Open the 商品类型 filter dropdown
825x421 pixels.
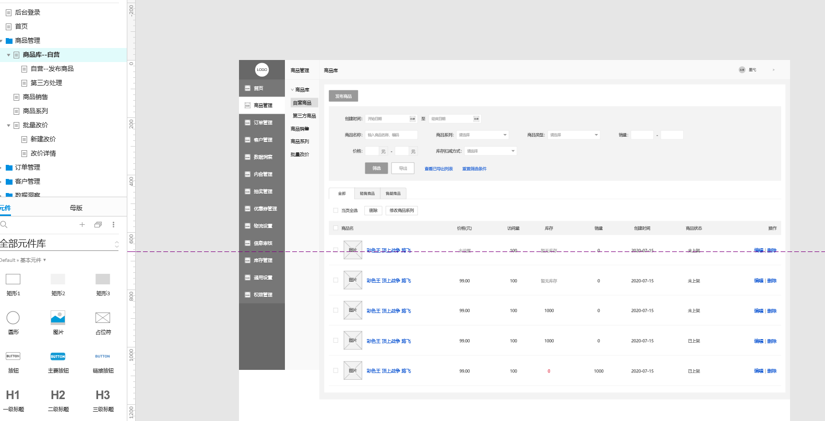tap(574, 135)
